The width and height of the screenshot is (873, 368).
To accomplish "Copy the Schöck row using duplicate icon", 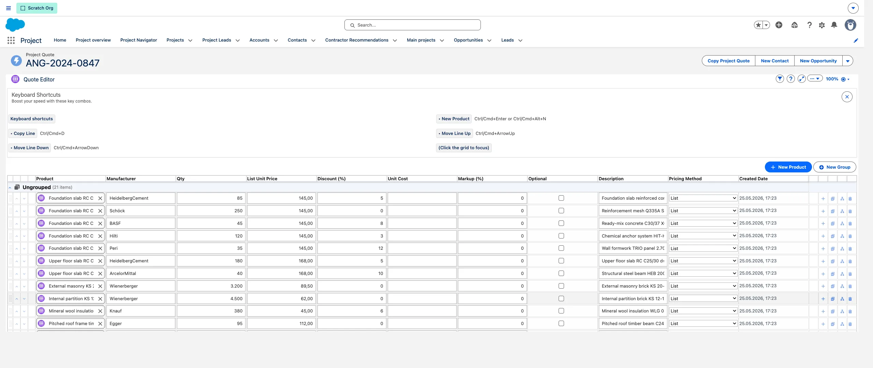I will [x=832, y=211].
